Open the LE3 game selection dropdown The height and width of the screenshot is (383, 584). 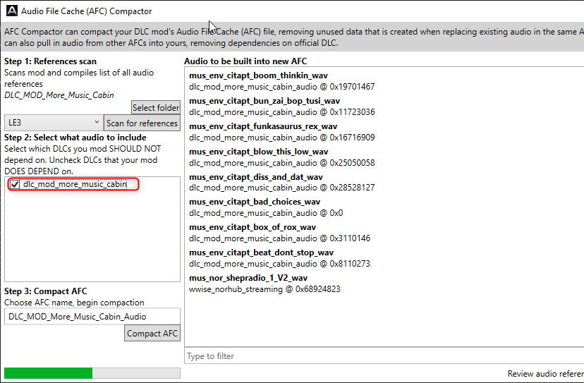point(54,123)
